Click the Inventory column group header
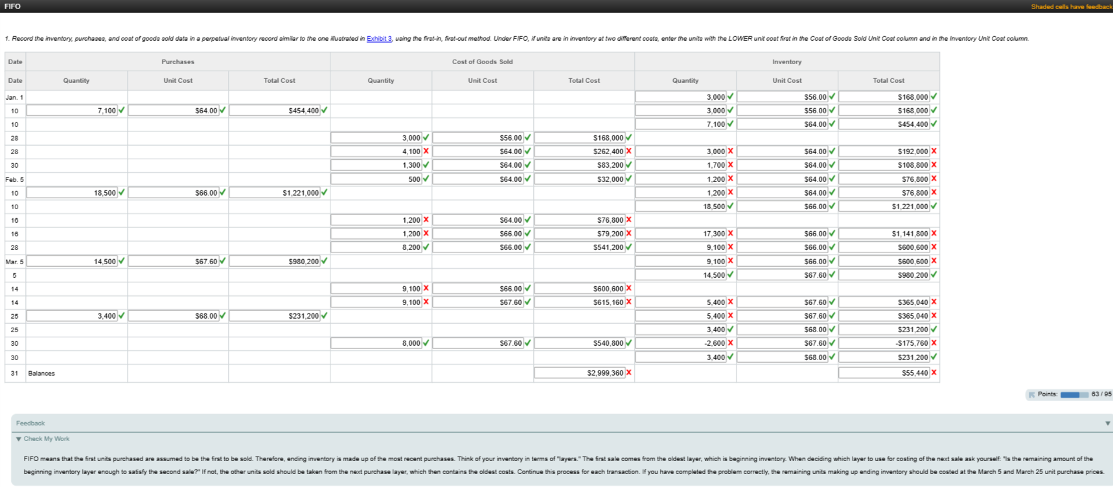 tap(787, 62)
